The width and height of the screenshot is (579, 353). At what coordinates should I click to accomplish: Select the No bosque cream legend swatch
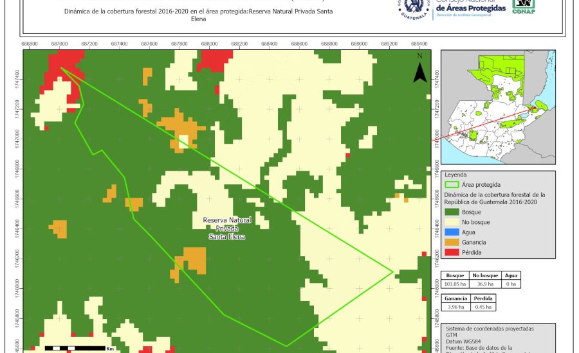click(x=452, y=222)
